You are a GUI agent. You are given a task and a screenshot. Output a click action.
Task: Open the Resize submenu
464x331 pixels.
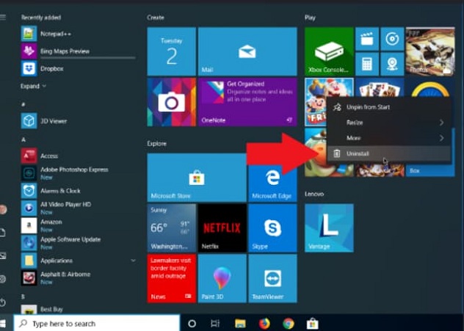click(389, 123)
